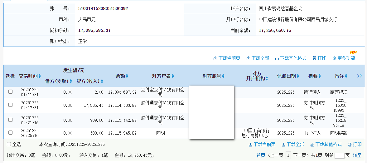Click the bottom download all icon

[283, 145]
